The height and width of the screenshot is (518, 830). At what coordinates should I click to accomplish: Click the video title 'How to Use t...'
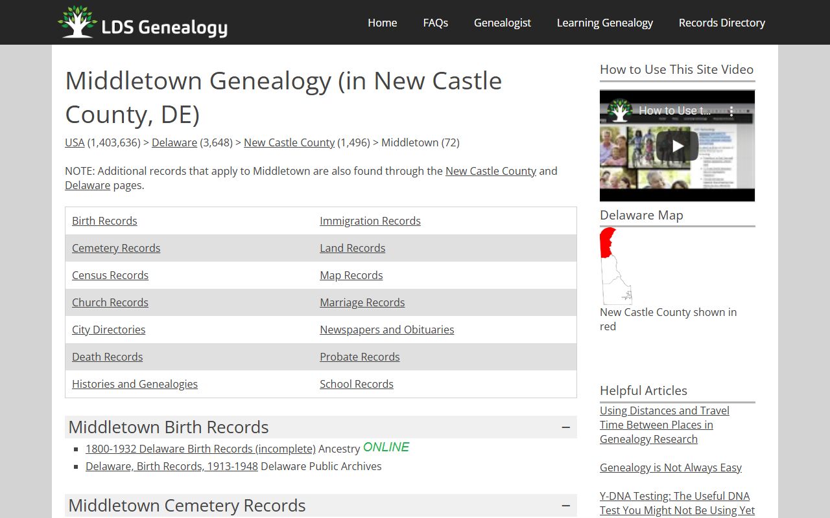point(675,111)
